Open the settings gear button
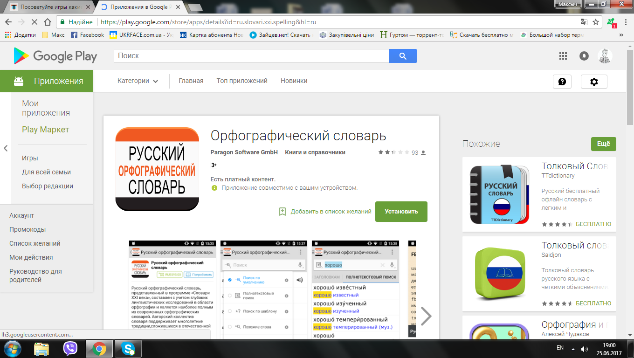Screen dimensions: 634x358 594,82
